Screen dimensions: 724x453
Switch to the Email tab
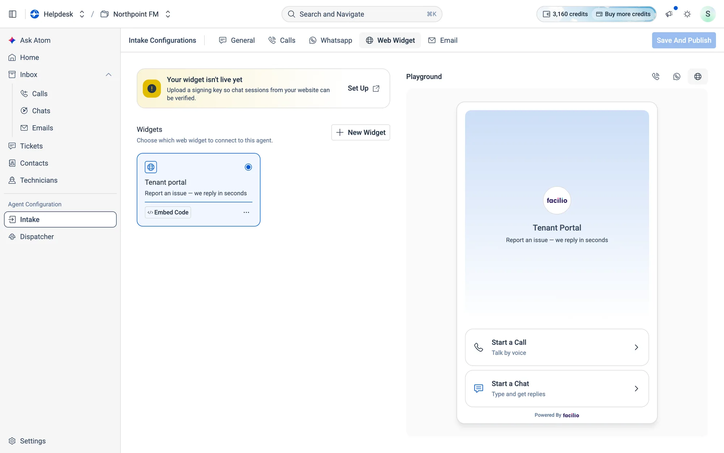(443, 40)
